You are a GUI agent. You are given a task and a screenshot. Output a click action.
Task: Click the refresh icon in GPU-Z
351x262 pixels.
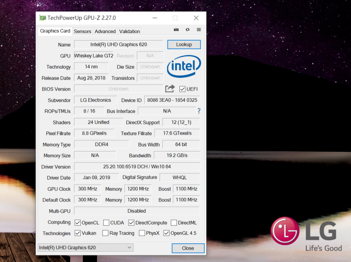click(188, 29)
